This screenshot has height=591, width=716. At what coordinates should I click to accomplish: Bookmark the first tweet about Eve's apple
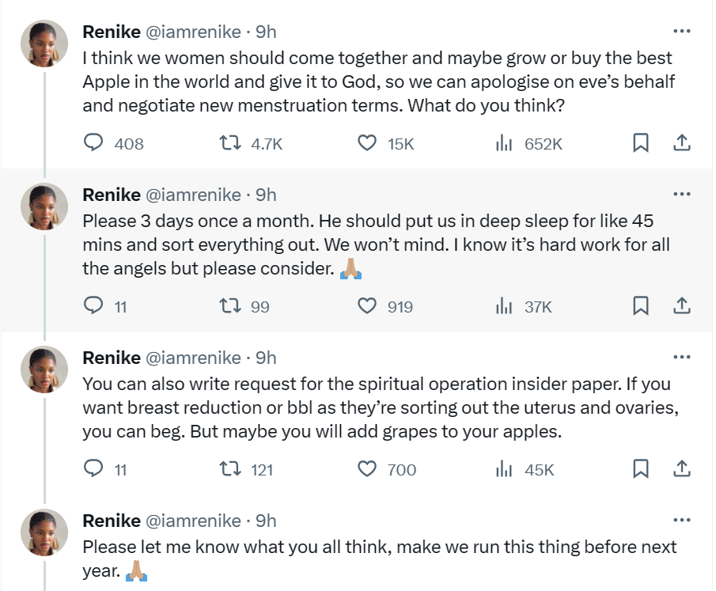click(x=641, y=143)
